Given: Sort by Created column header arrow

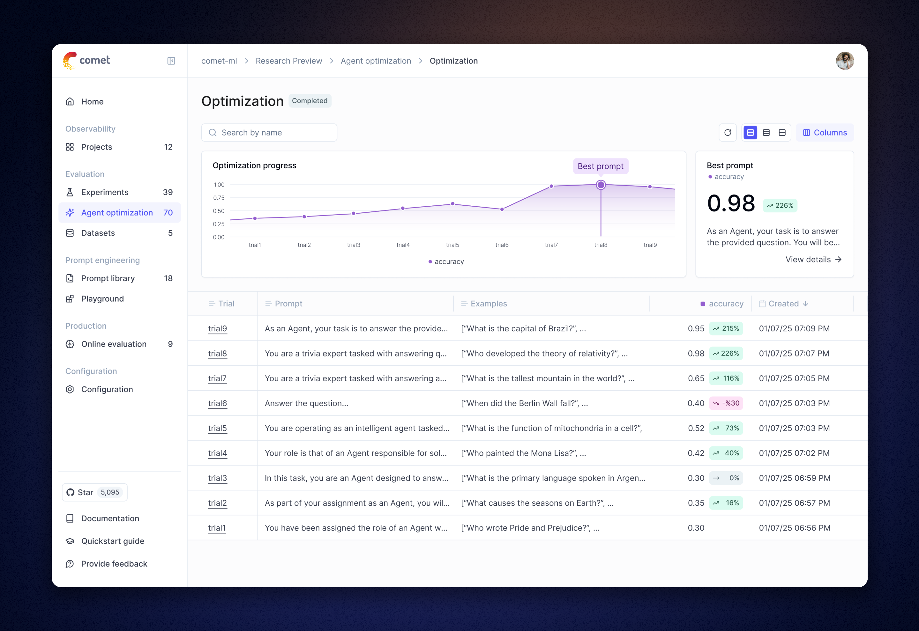Looking at the screenshot, I should coord(805,304).
